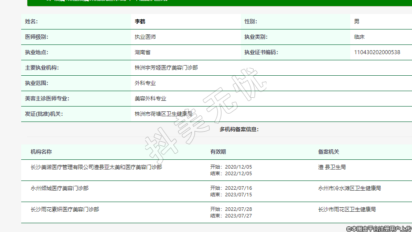
Task: Select the certificate code 110430202000538
Action: click(377, 52)
